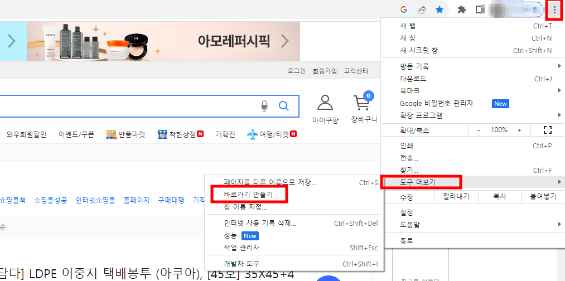Select 새 창 menu item
Screen dimensions: 565x281
point(473,38)
